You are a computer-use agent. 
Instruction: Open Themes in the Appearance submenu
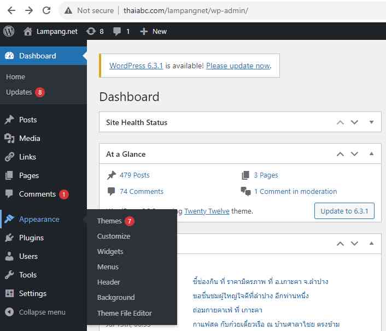[109, 221]
